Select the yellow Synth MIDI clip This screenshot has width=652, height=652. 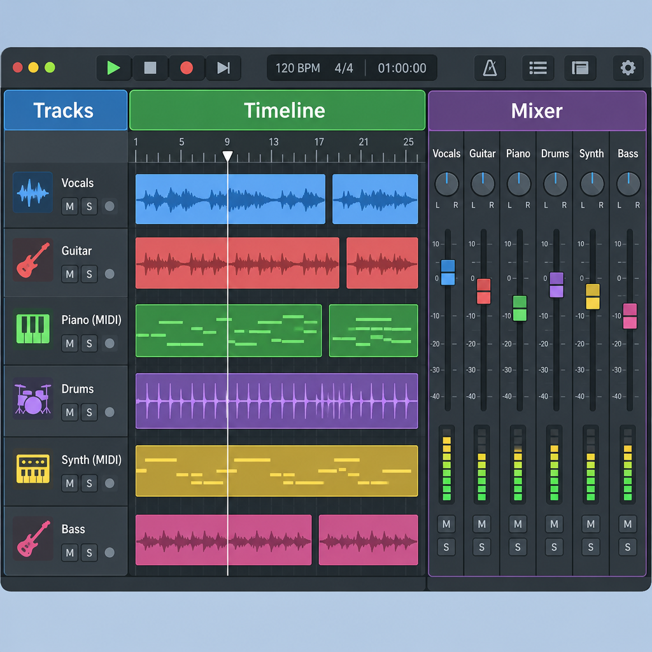tap(276, 471)
